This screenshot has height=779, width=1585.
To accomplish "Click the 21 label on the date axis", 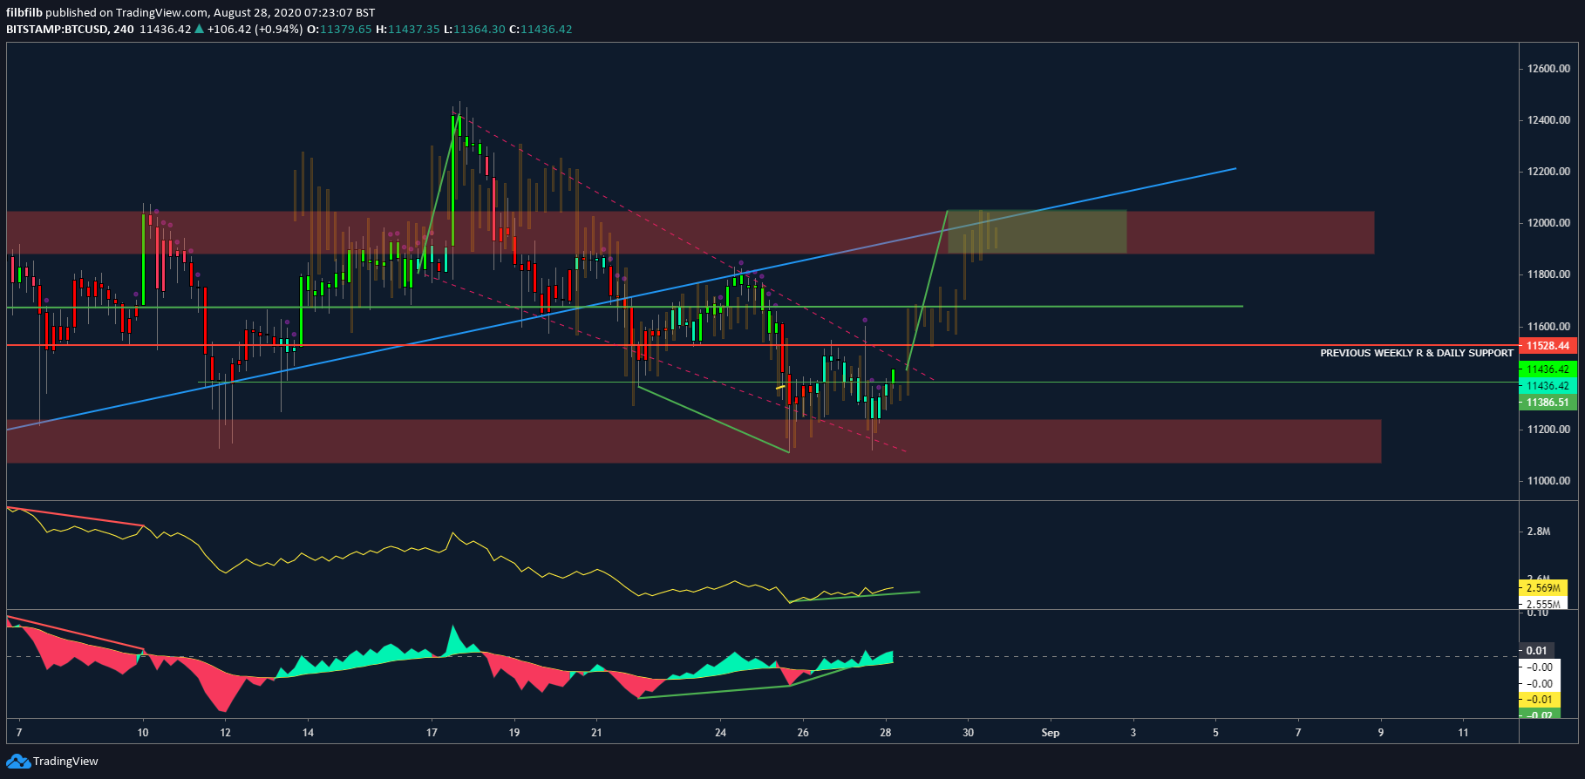I will pos(596,733).
